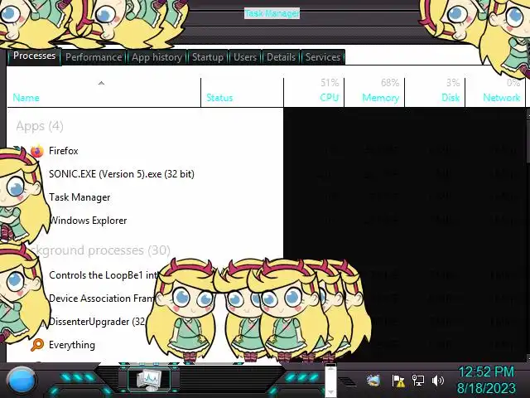Click the picture-like tray icon left of the flag
This screenshot has width=530, height=398.
[373, 381]
